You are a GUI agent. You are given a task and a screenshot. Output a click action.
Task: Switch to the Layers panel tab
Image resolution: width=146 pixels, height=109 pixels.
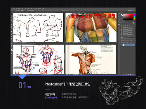pos(122,37)
